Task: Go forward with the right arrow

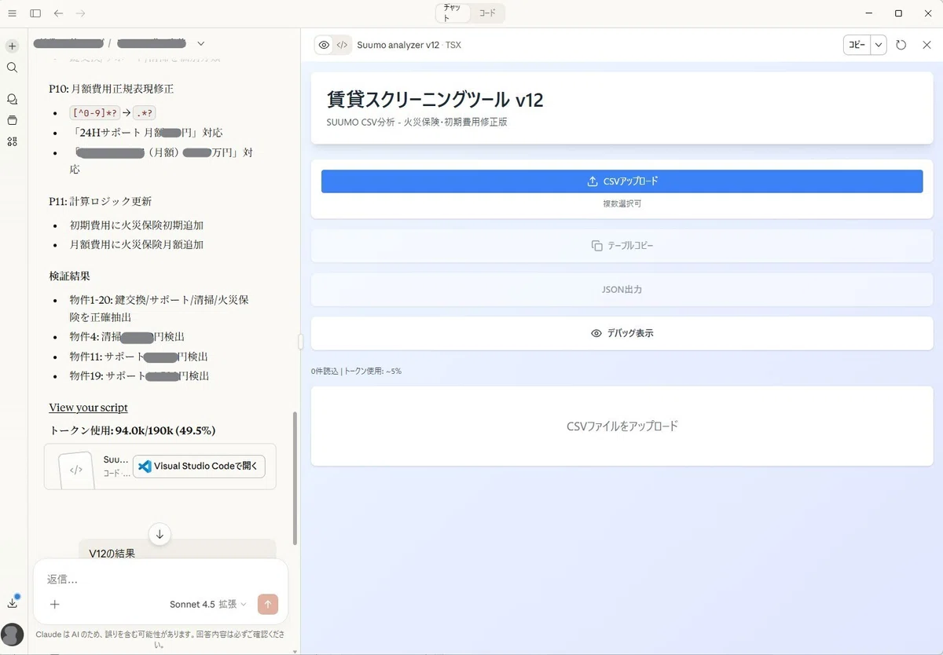Action: 81,13
